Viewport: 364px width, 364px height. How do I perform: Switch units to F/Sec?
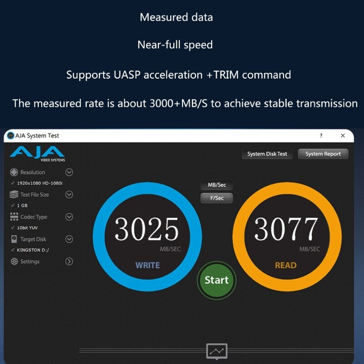[217, 198]
